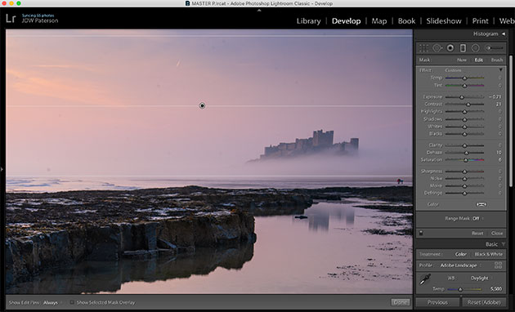The width and height of the screenshot is (515, 312).
Task: Click the Reset (Adobe) button
Action: [484, 302]
